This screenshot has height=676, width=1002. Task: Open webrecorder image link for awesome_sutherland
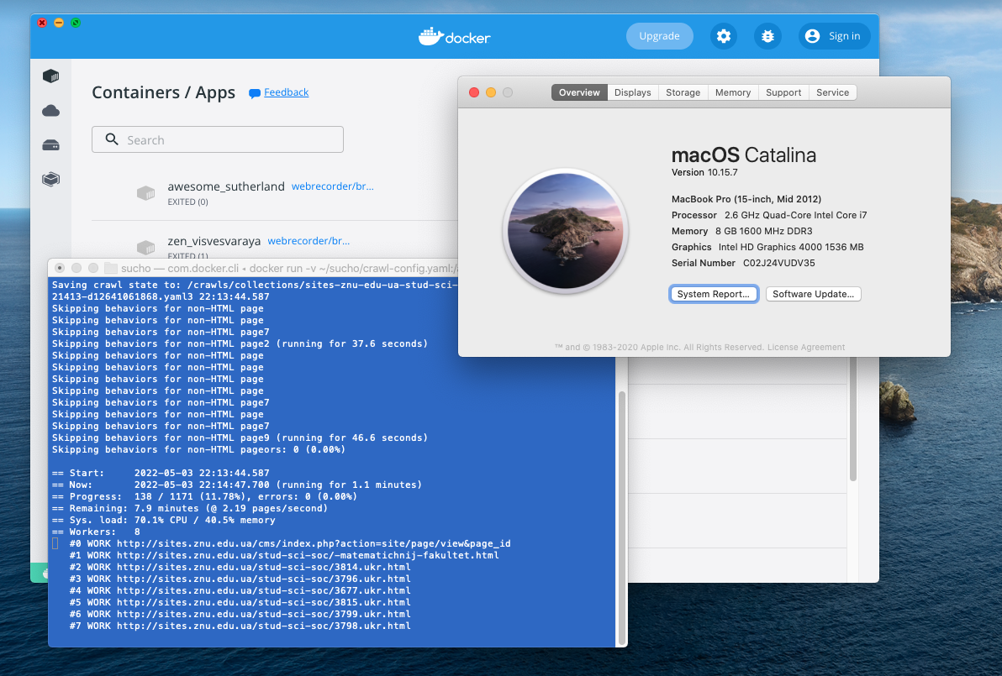[332, 186]
